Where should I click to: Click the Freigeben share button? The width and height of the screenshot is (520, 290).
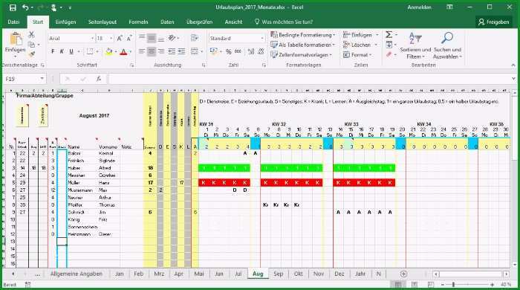tap(494, 22)
